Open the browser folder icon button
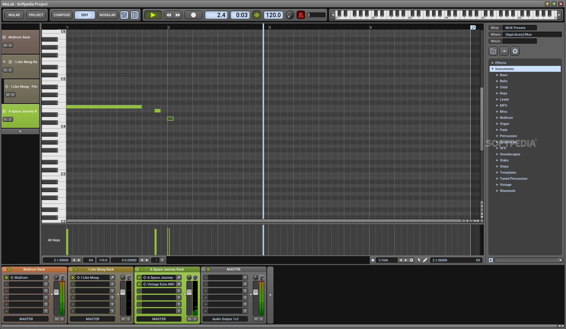The image size is (566, 329). 493,51
